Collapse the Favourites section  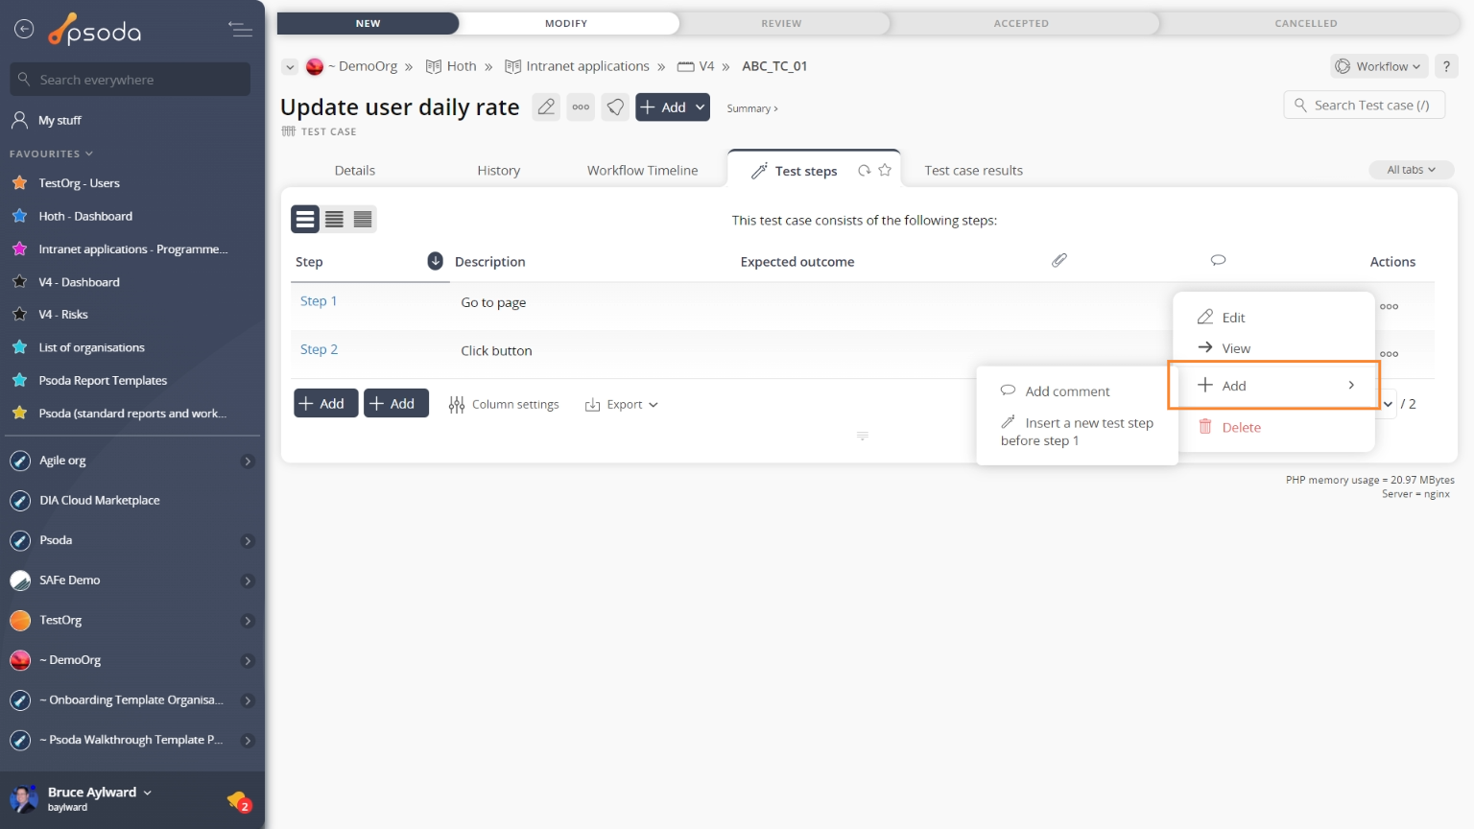[52, 154]
